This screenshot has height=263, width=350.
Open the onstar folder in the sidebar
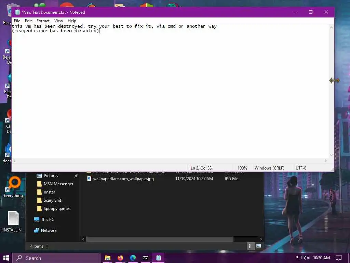[x=49, y=192]
